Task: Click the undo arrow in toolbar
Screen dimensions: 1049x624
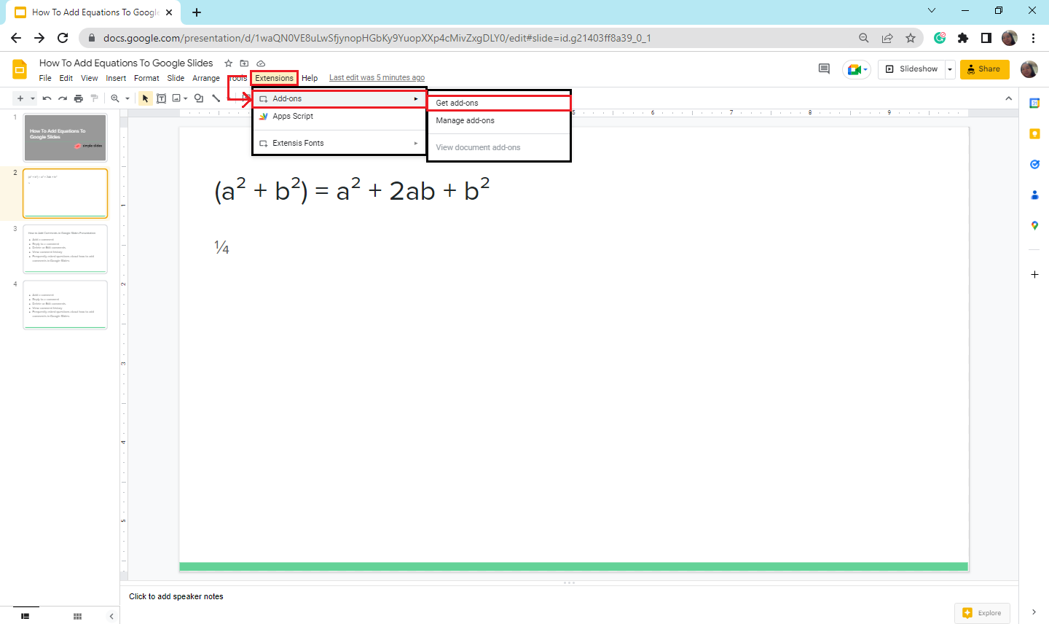Action: coord(47,98)
